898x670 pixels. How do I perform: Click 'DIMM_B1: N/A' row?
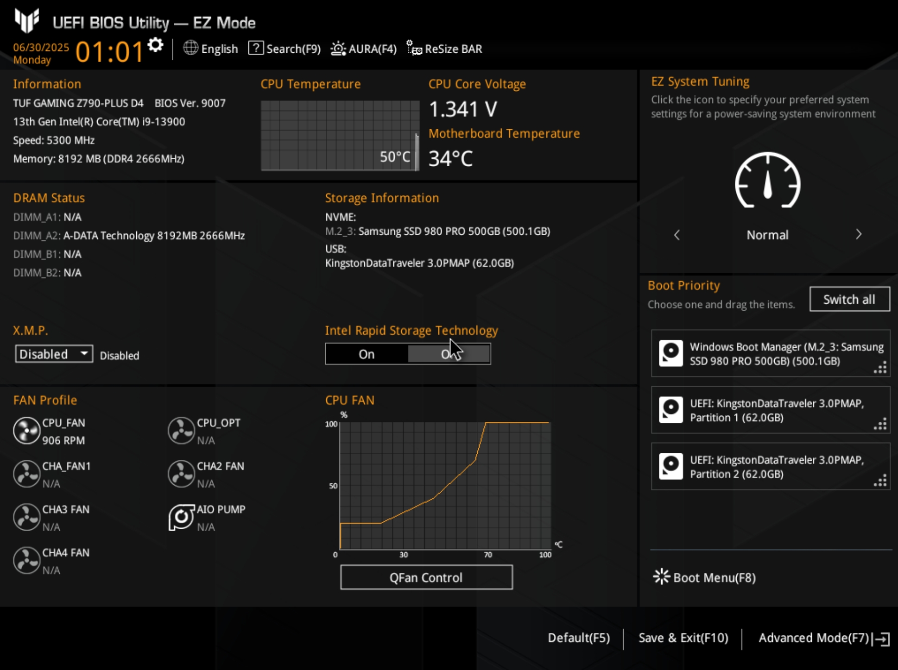(x=47, y=254)
